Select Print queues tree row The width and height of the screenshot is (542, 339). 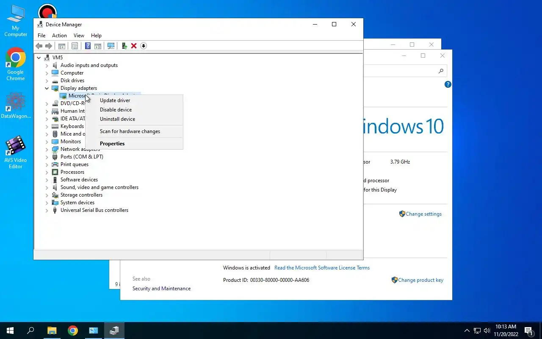click(x=75, y=164)
